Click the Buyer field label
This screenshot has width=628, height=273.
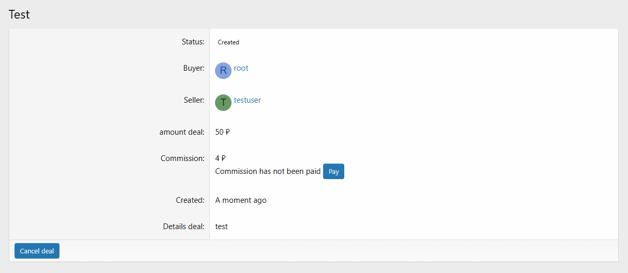(194, 68)
